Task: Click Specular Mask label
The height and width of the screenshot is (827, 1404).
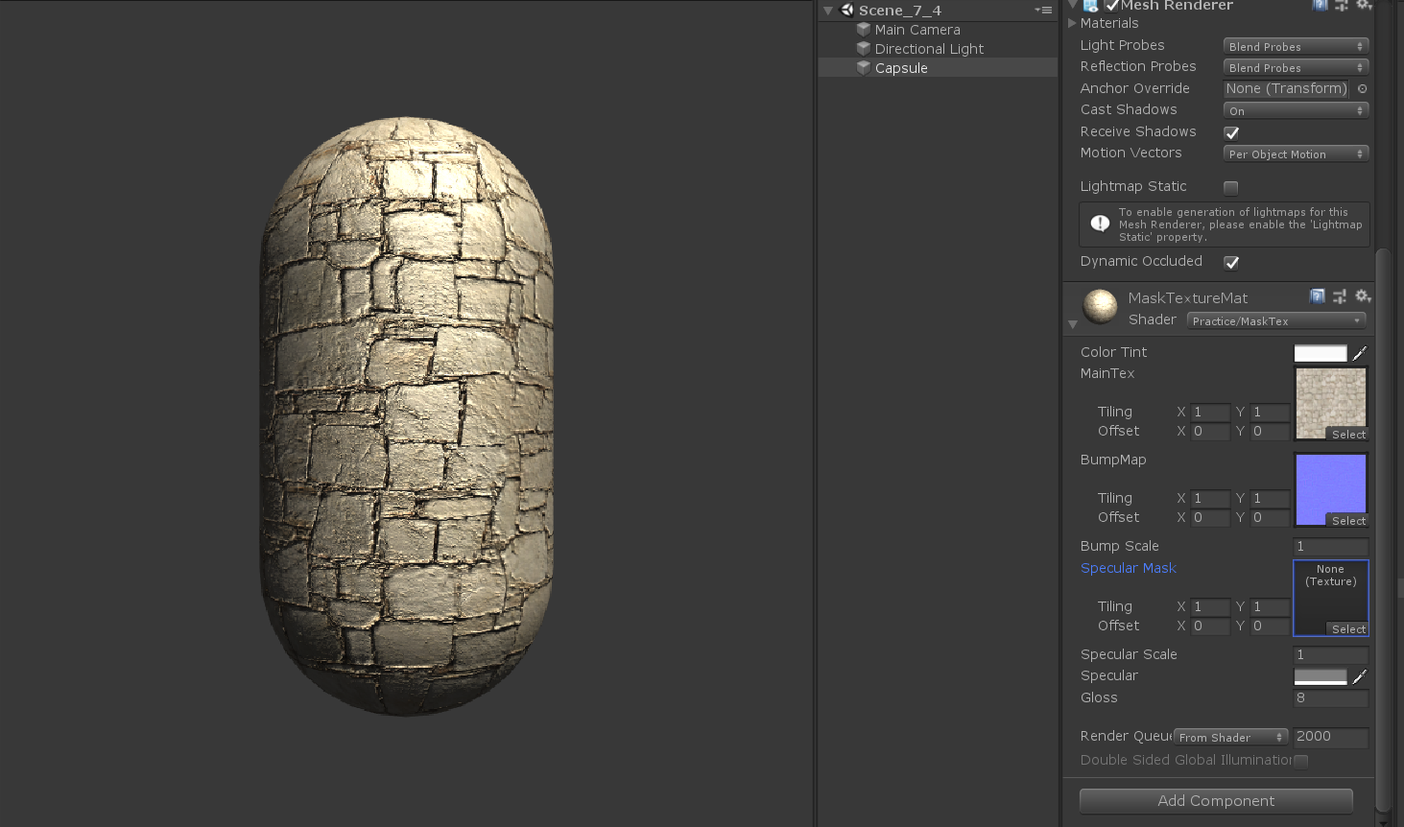Action: click(x=1129, y=568)
